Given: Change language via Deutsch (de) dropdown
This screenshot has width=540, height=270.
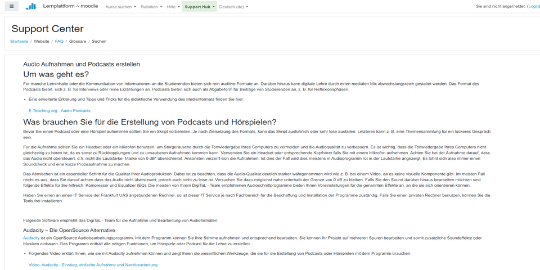Looking at the screenshot, I should tap(233, 7).
